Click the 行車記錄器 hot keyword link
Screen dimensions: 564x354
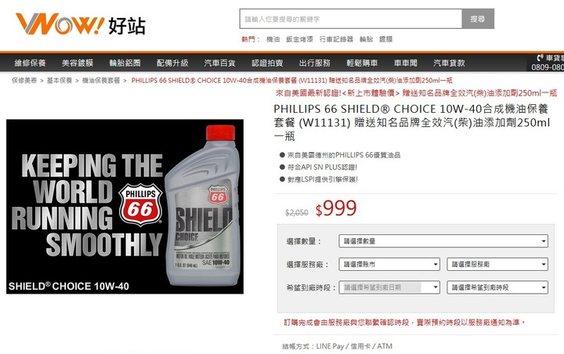coord(336,39)
